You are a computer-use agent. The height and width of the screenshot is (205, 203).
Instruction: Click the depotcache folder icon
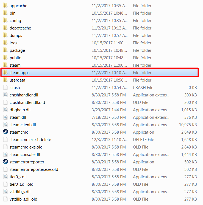(5, 28)
